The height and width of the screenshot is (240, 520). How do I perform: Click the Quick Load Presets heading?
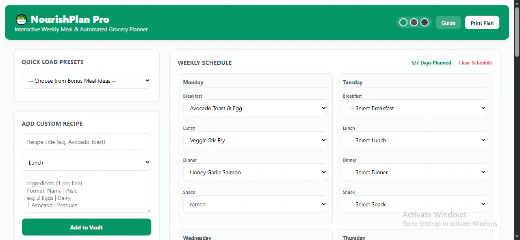coord(53,62)
